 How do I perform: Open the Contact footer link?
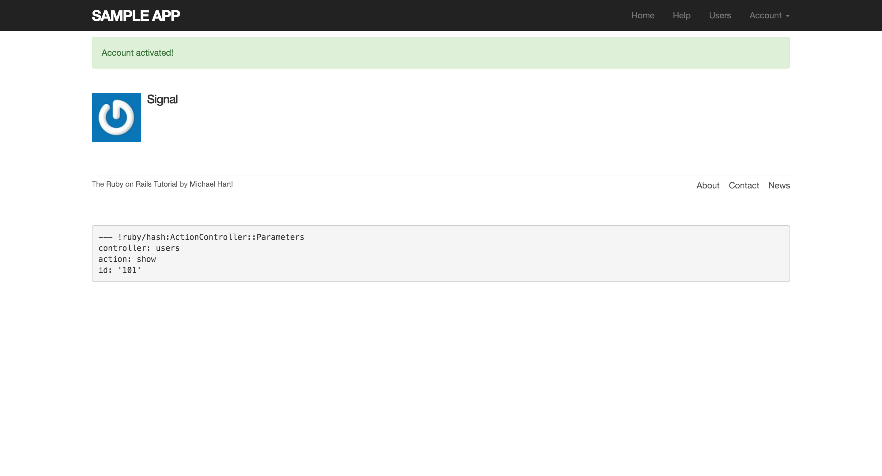pos(744,185)
